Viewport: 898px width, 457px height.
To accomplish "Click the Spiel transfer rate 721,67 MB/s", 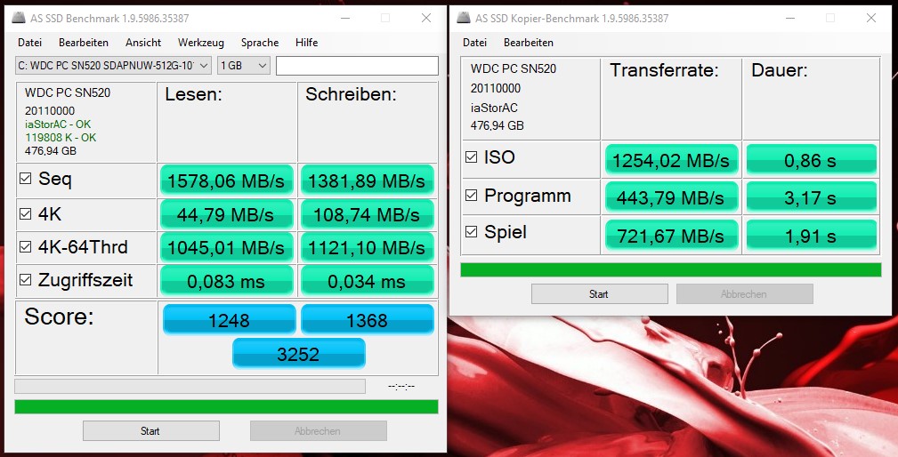I will [x=671, y=235].
